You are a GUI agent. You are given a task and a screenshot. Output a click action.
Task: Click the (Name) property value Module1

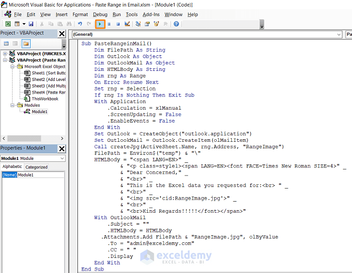(x=41, y=175)
